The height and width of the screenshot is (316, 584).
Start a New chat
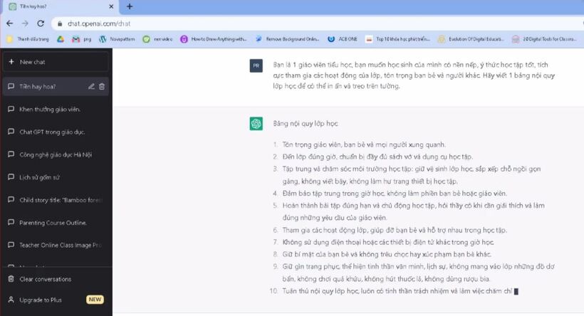[56, 62]
